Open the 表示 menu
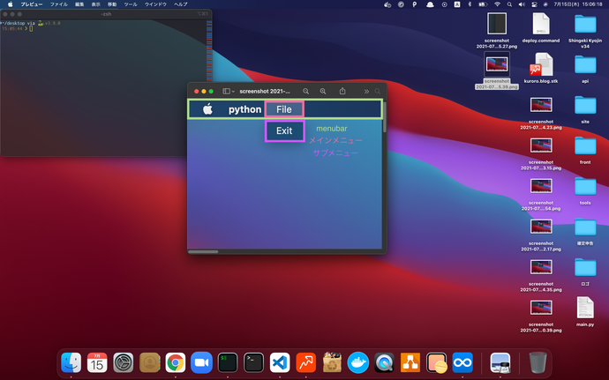Screen dimensions: 609x380 coord(96,4)
